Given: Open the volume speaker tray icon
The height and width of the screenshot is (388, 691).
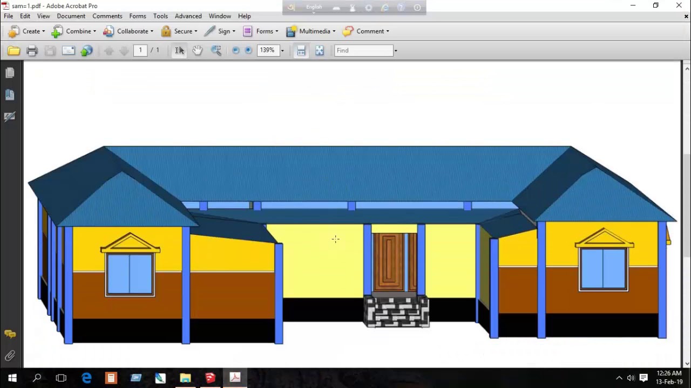Looking at the screenshot, I should (x=631, y=378).
